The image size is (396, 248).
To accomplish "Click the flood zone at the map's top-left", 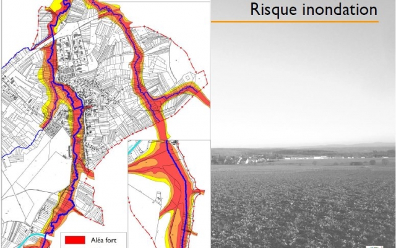I will [x=54, y=17].
